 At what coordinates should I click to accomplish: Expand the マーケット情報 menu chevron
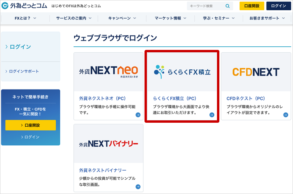pyautogui.click(x=185, y=18)
